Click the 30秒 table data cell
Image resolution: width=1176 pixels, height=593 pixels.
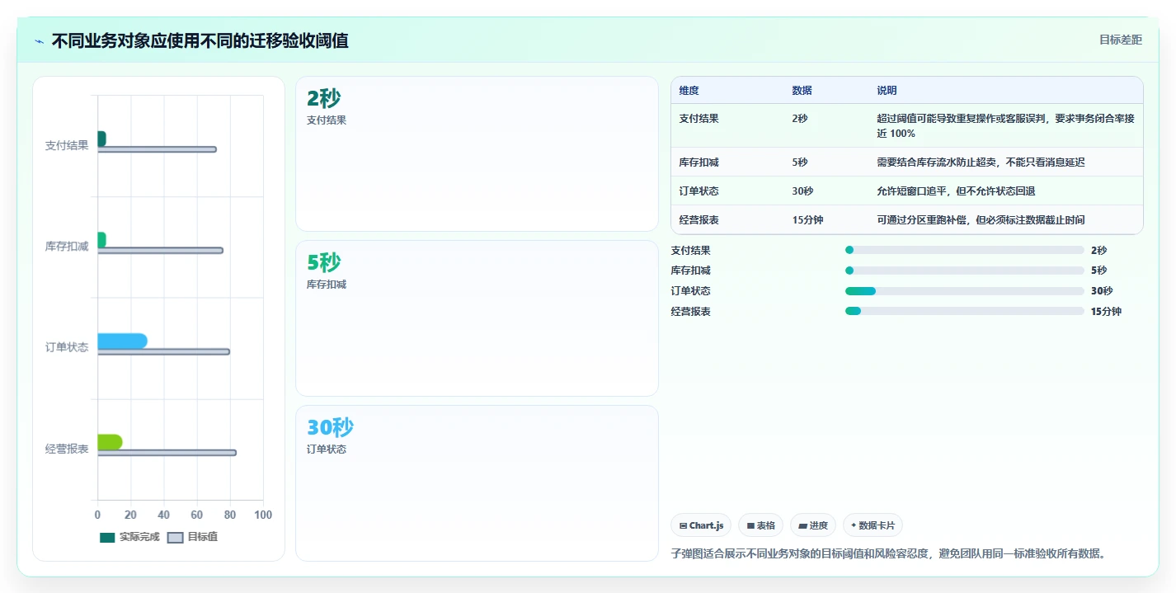click(802, 191)
